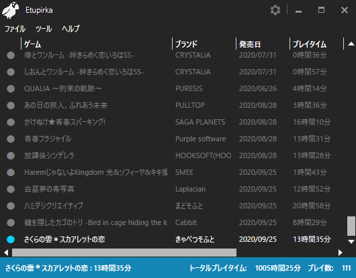Click status bar text さくらの雲 13時間35分

pyautogui.click(x=68, y=268)
